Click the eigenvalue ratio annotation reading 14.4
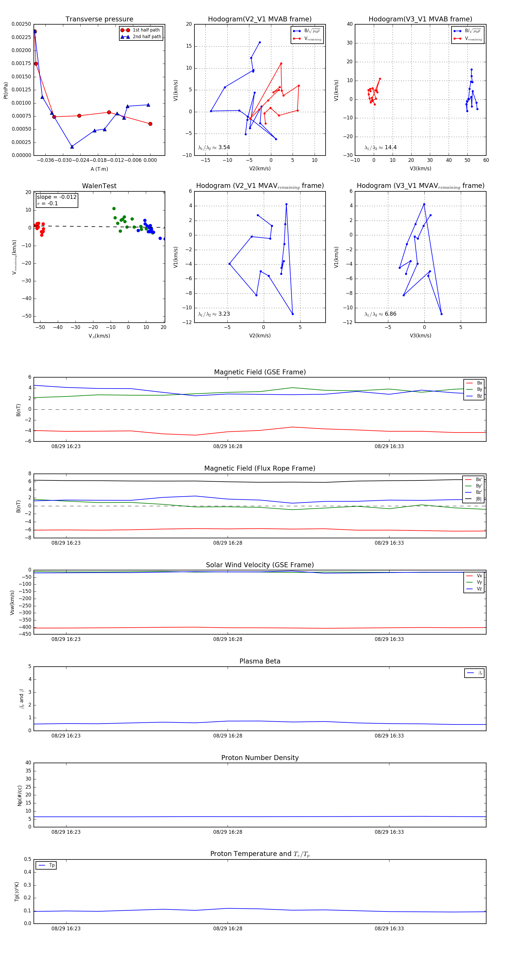The image size is (520, 954). pos(380,147)
